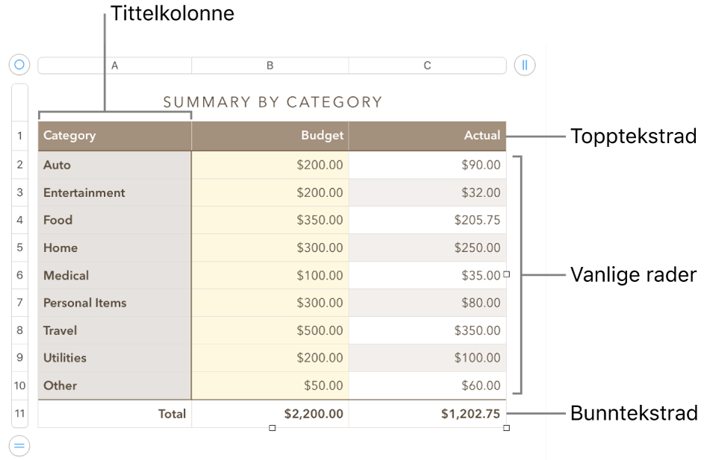The width and height of the screenshot is (707, 460).
Task: Select the Entertainment row title cell
Action: [115, 192]
